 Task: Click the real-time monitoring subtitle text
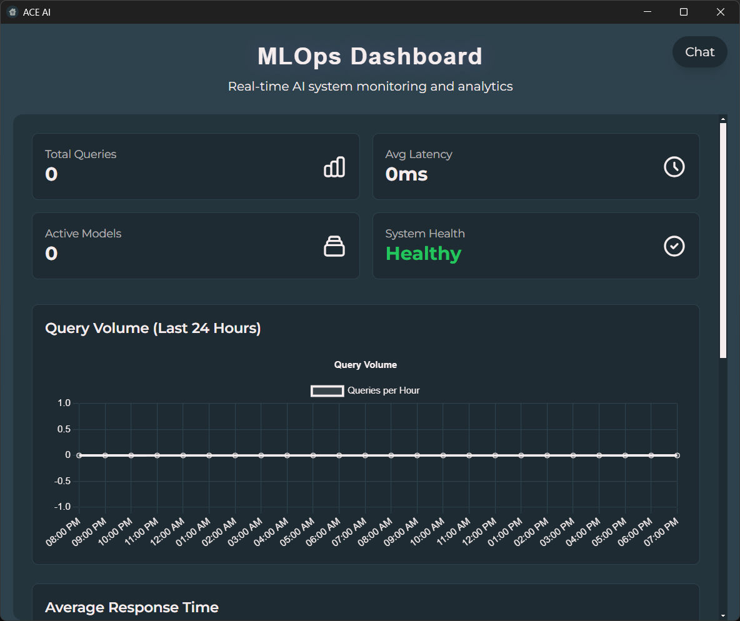pos(370,86)
